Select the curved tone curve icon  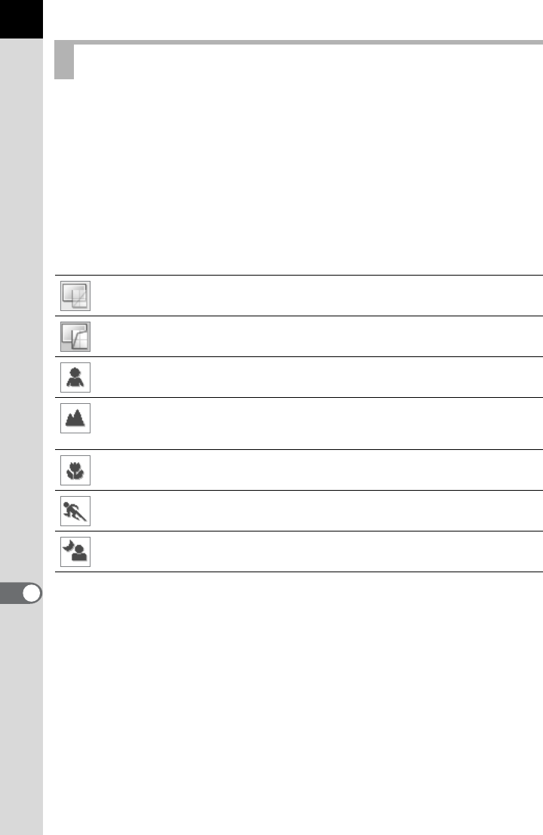point(75,337)
